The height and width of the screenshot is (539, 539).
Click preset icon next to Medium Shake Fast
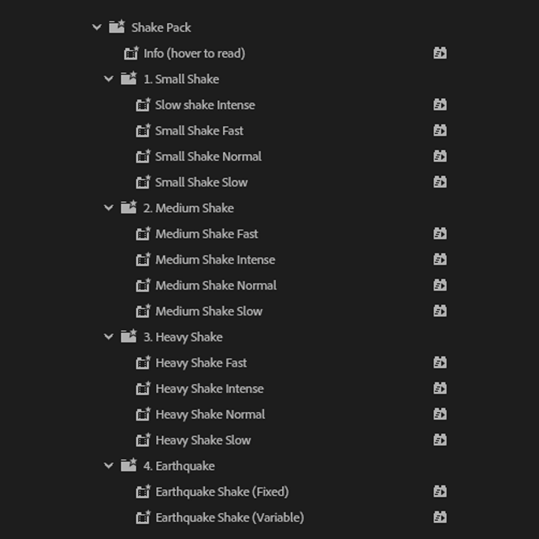pos(142,234)
